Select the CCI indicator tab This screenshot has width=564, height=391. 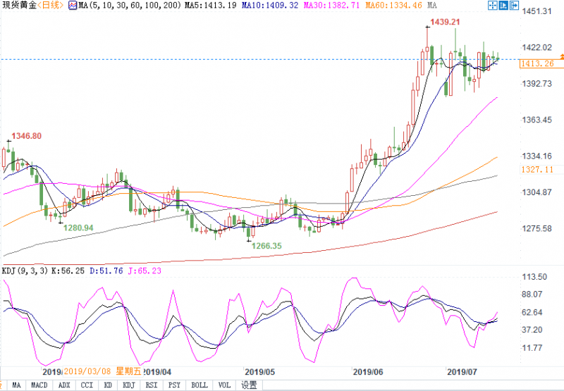pyautogui.click(x=87, y=385)
